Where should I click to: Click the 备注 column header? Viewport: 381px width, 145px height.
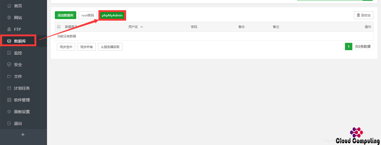[276, 27]
